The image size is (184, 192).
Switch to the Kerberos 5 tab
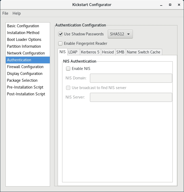click(90, 52)
